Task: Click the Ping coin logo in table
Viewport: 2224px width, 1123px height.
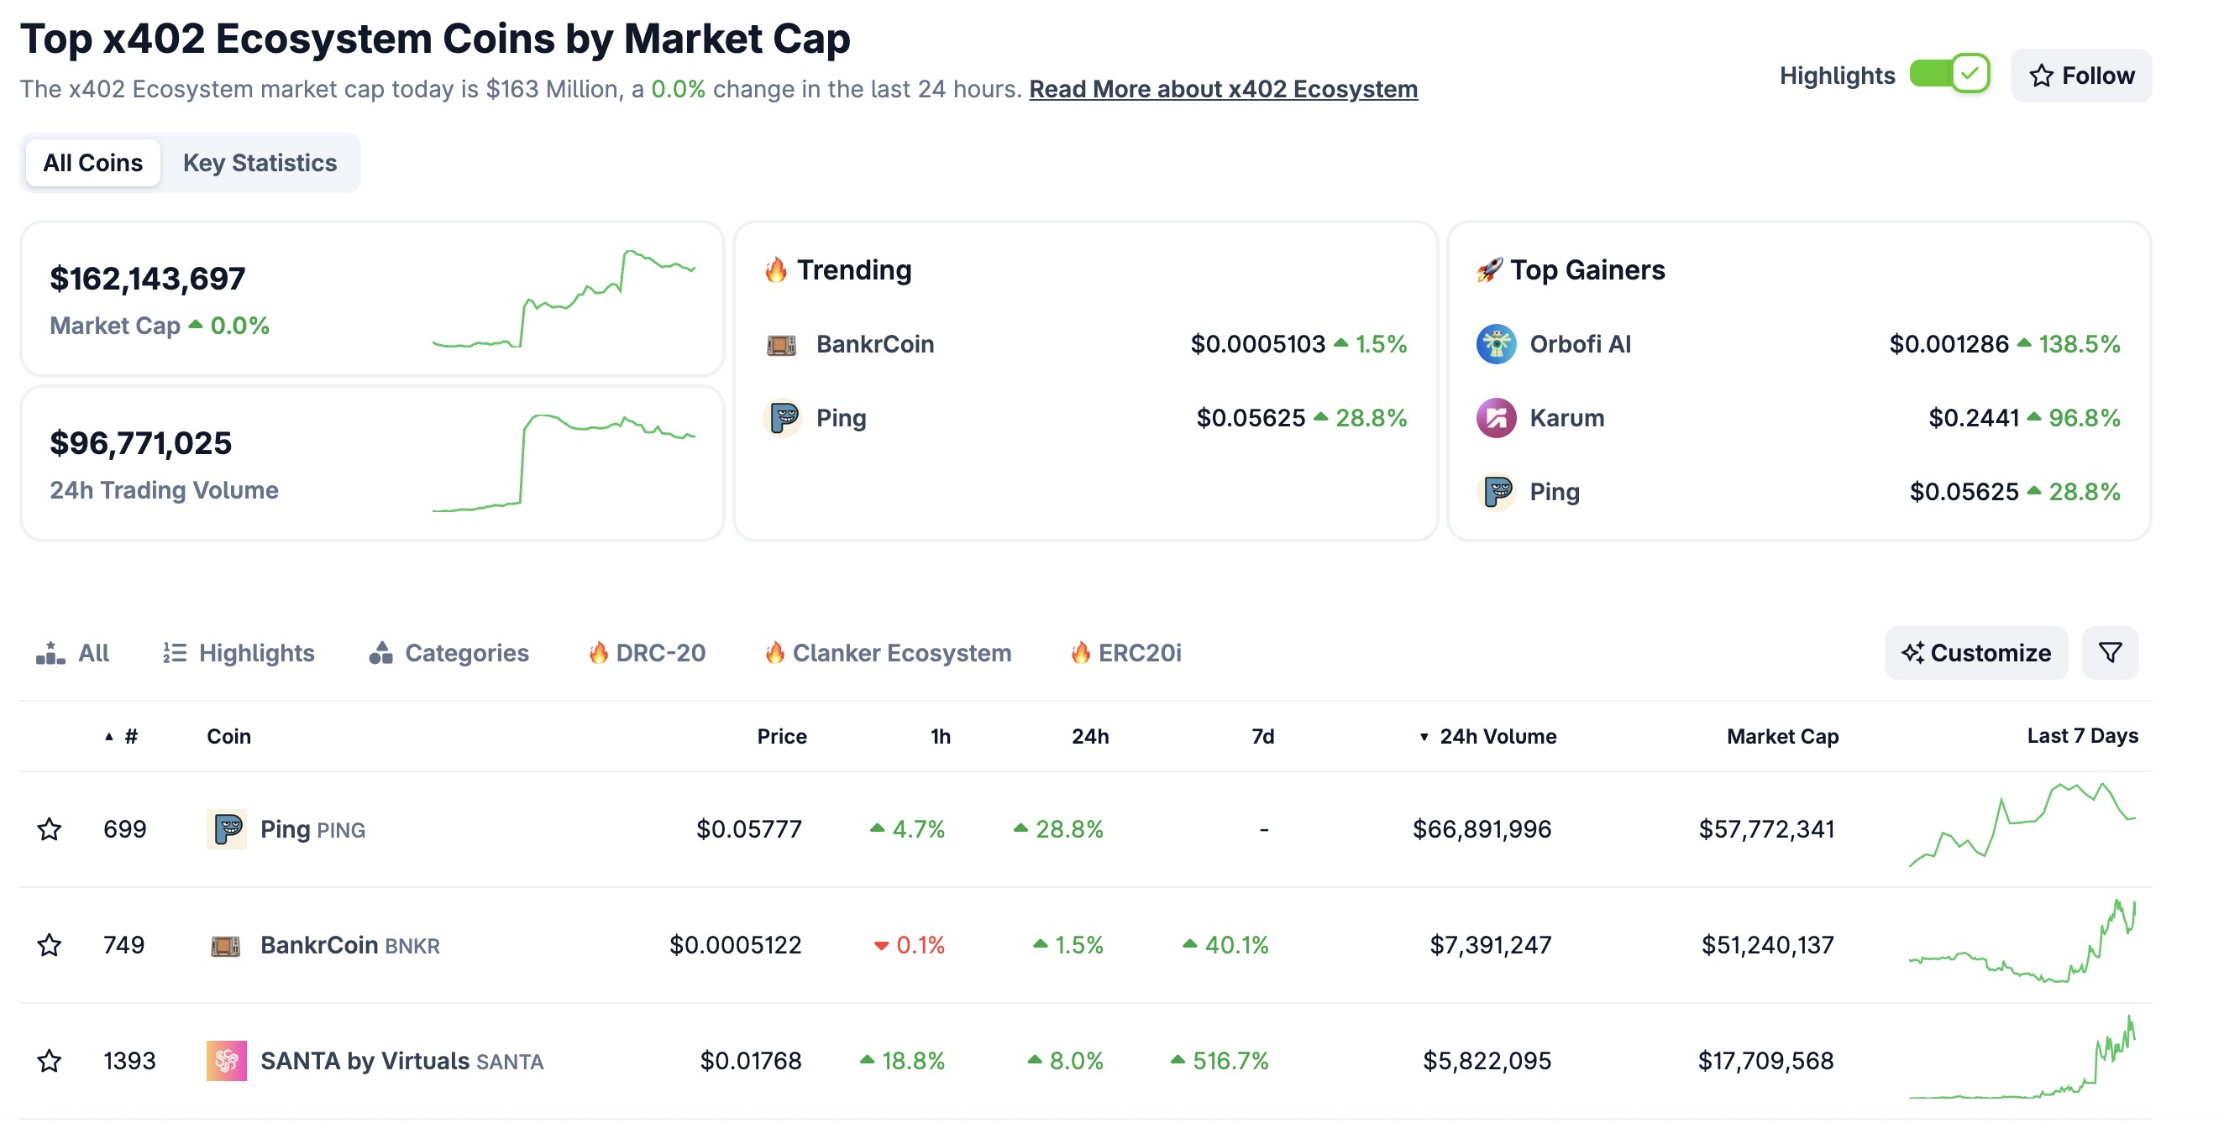Action: tap(226, 829)
